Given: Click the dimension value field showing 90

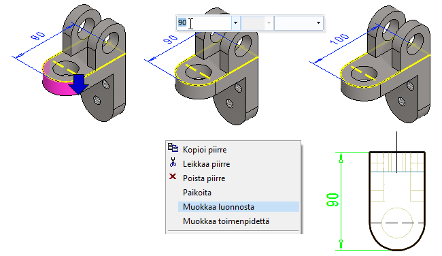Looking at the screenshot, I should click(204, 23).
